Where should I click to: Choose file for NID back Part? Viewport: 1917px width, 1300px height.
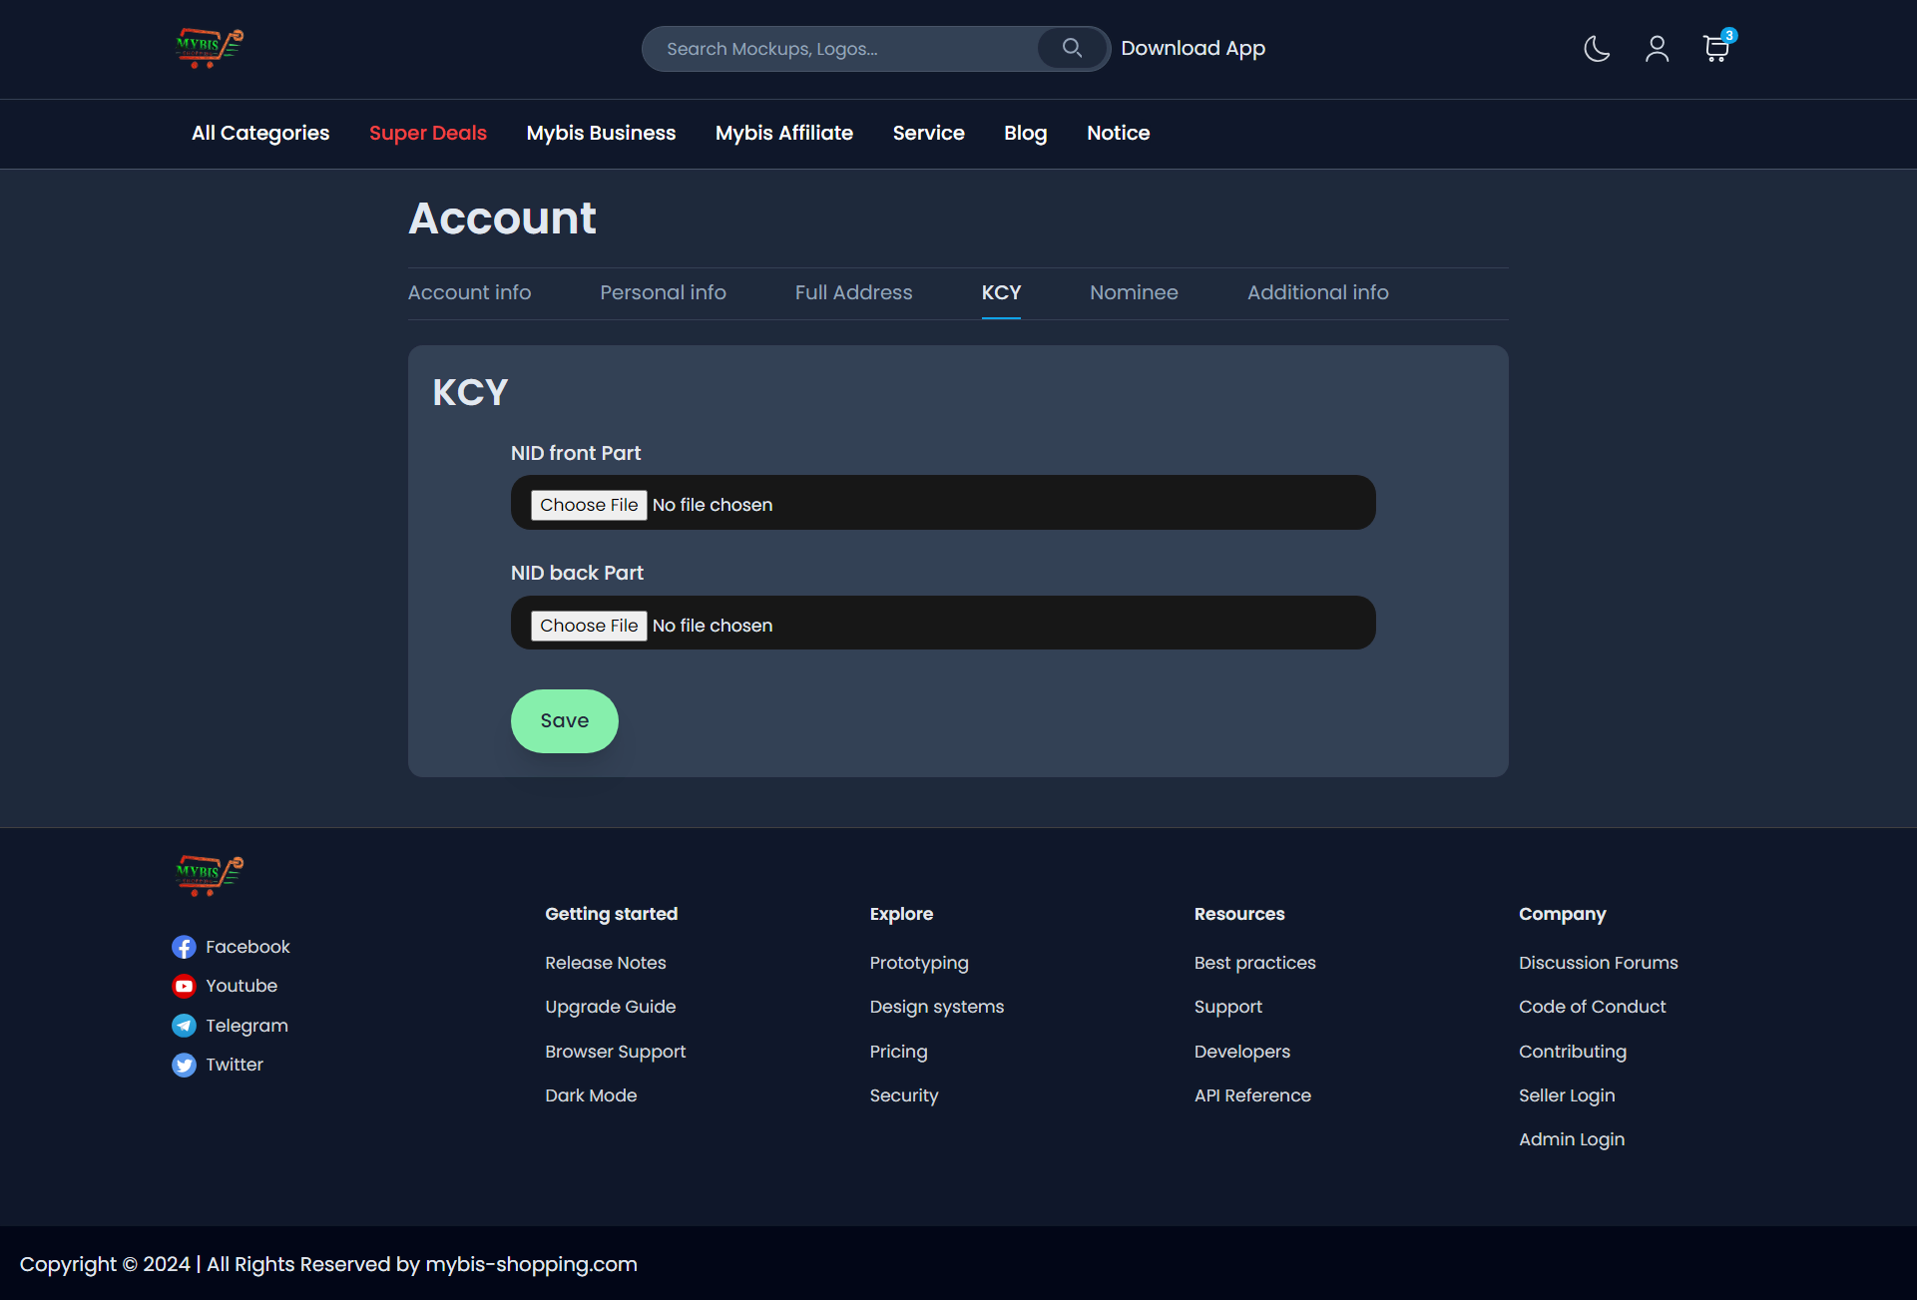589,626
